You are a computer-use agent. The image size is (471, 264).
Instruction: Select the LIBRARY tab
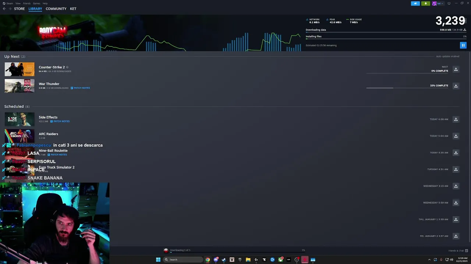pyautogui.click(x=35, y=9)
